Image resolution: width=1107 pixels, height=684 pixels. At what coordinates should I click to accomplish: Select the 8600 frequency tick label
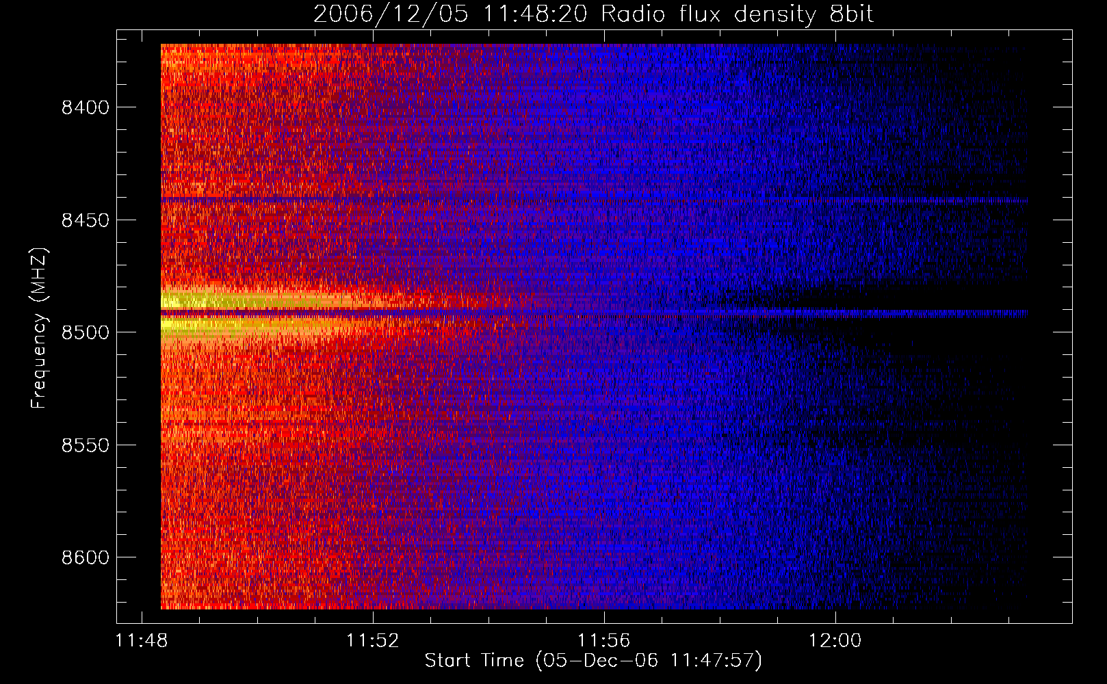[86, 557]
